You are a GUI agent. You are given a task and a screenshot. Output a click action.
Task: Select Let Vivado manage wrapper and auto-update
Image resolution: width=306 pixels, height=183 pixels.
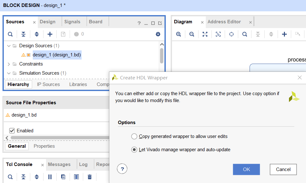coord(134,150)
